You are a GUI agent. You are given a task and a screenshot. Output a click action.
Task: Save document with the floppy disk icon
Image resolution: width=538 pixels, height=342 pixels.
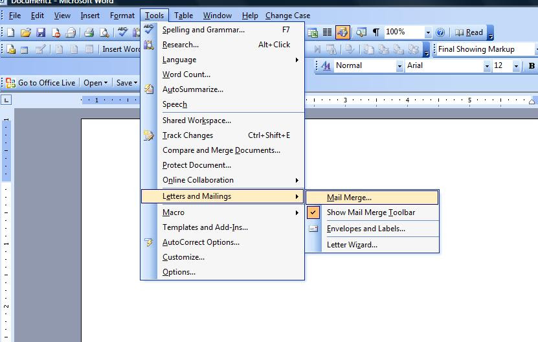(x=41, y=32)
